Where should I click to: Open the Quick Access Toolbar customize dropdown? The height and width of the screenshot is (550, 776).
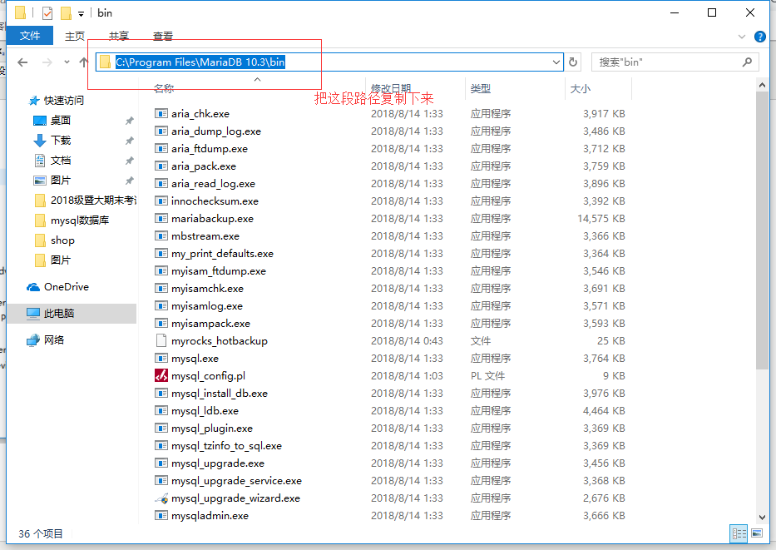tap(82, 14)
